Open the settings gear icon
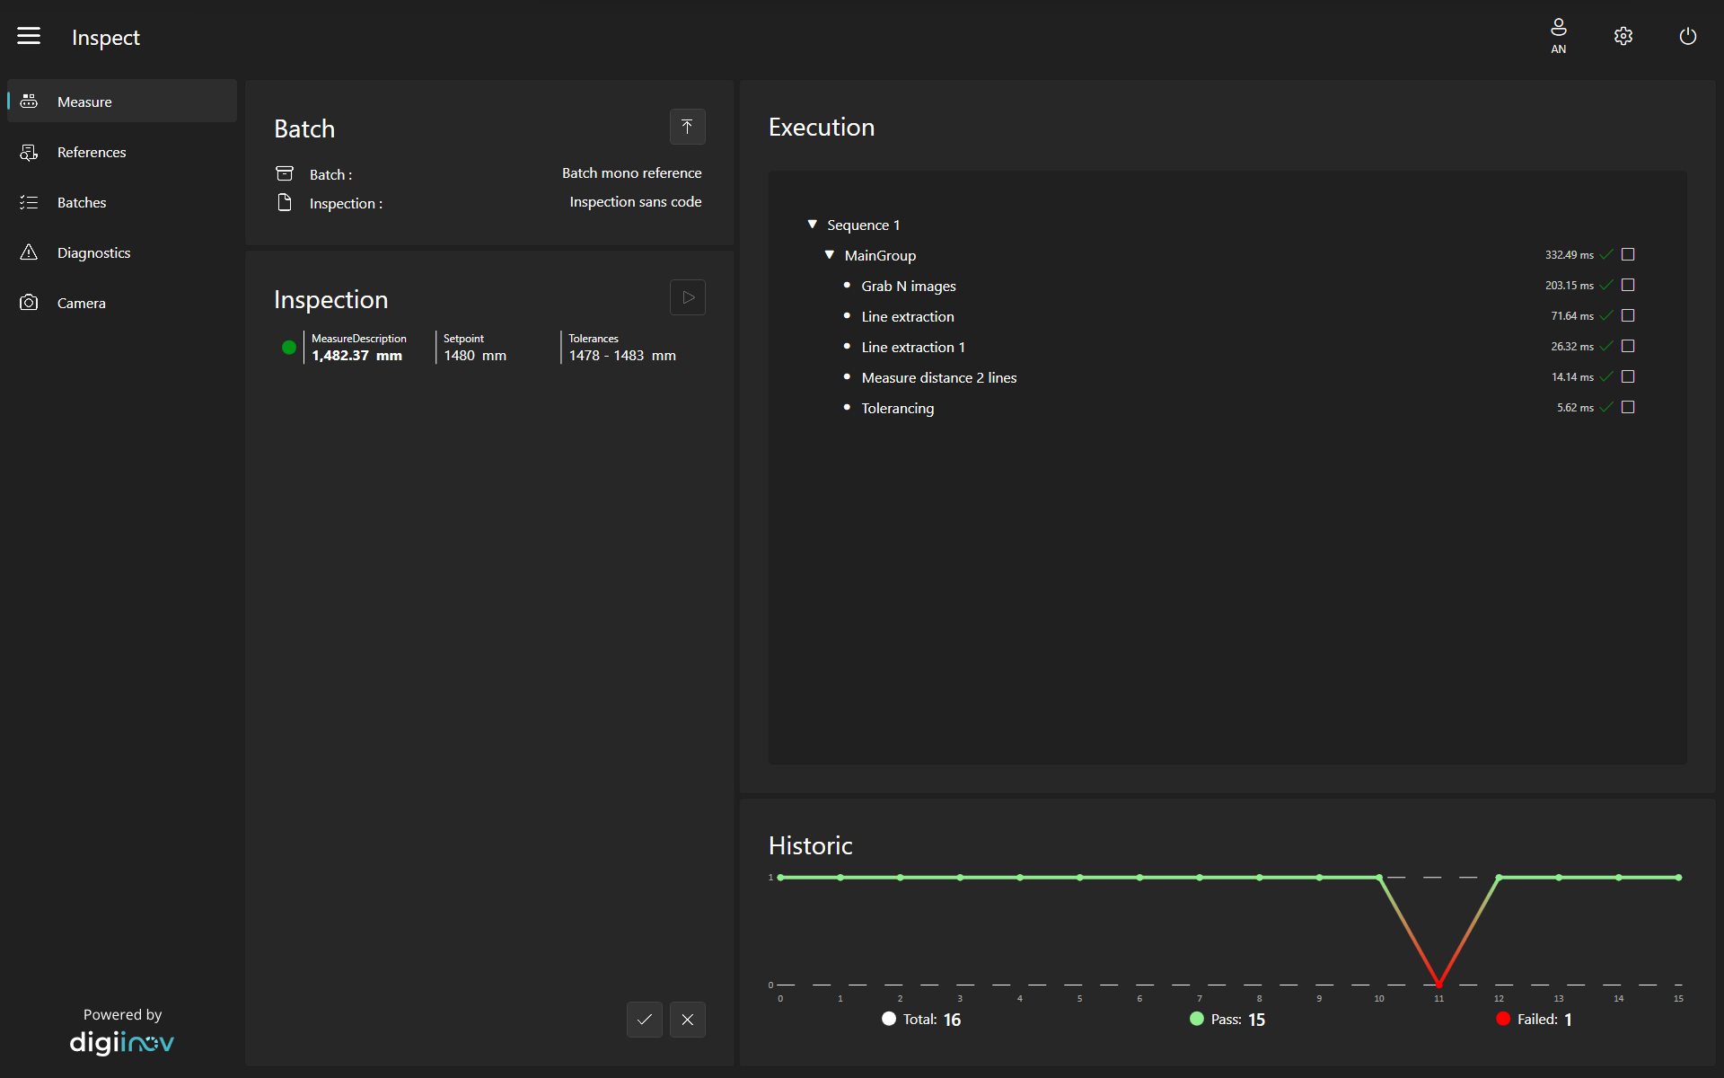This screenshot has width=1724, height=1078. coord(1623,36)
